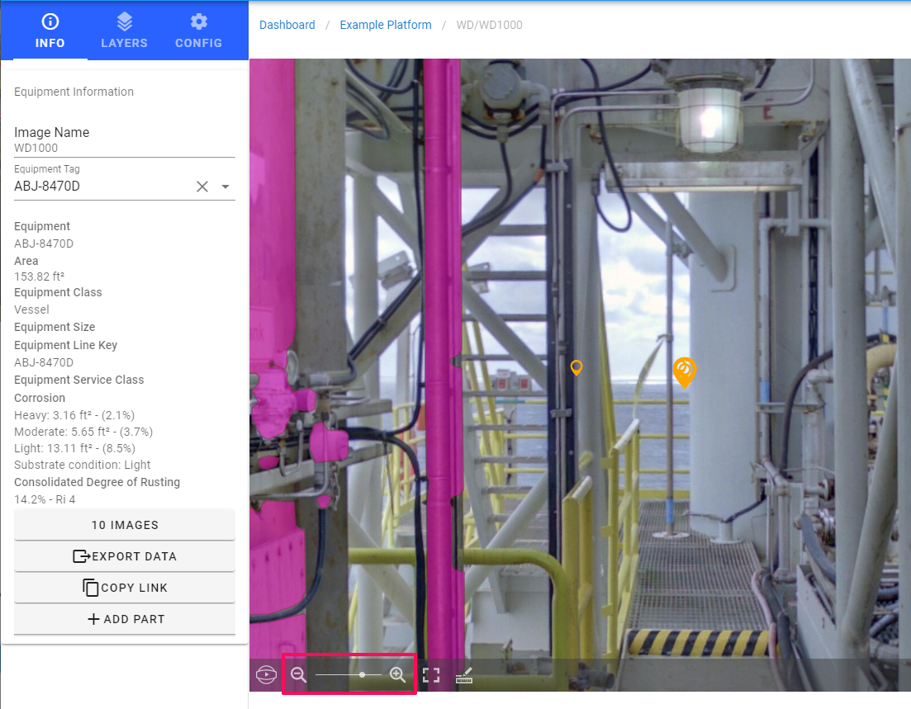Clear the ABJ-8470D equipment tag

[x=202, y=187]
